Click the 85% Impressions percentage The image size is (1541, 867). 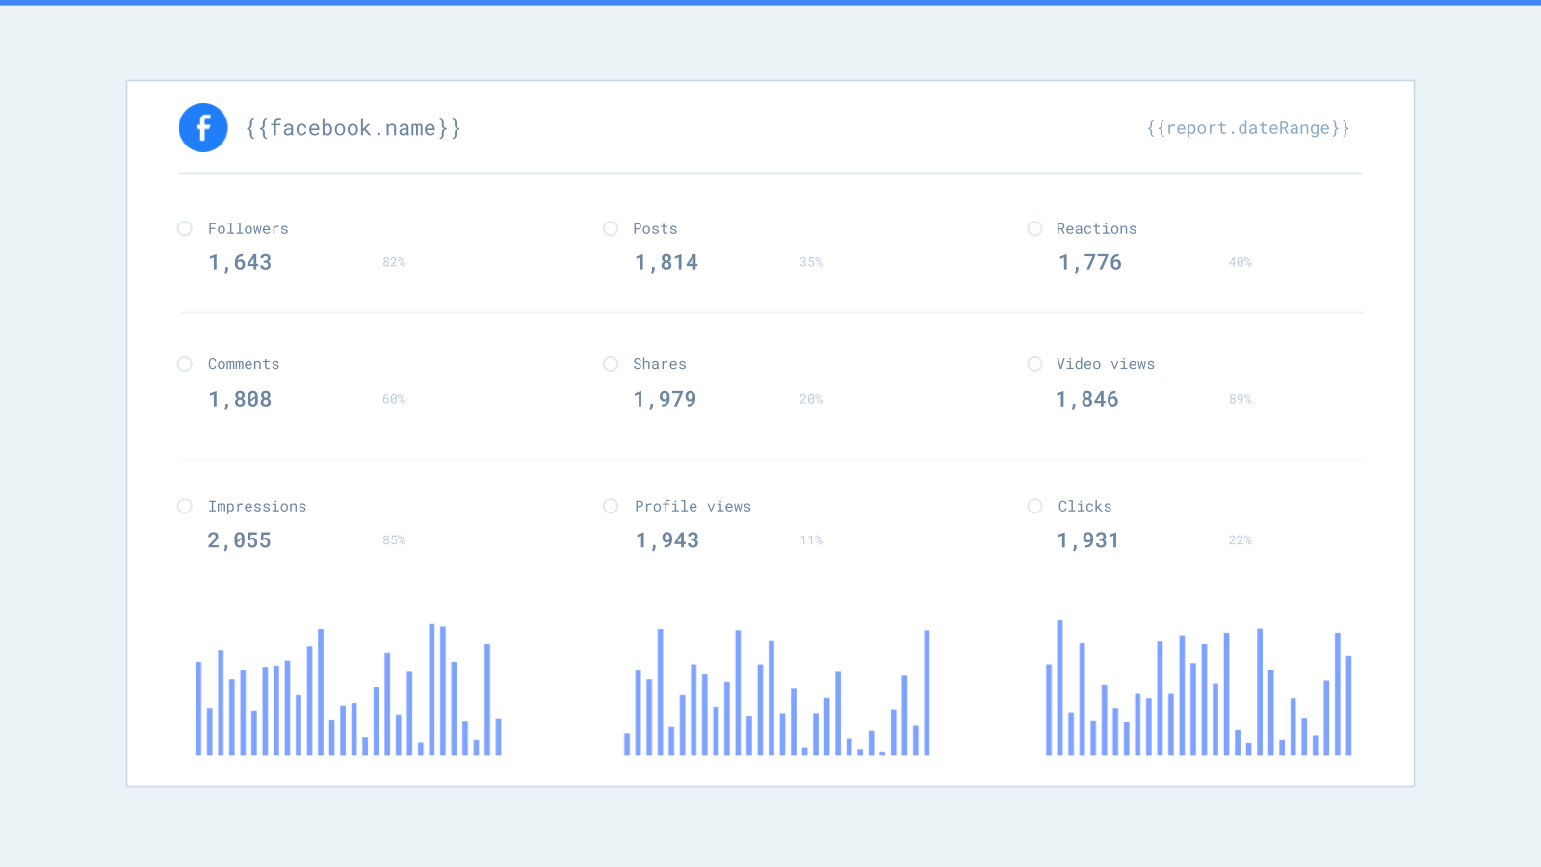click(x=394, y=540)
